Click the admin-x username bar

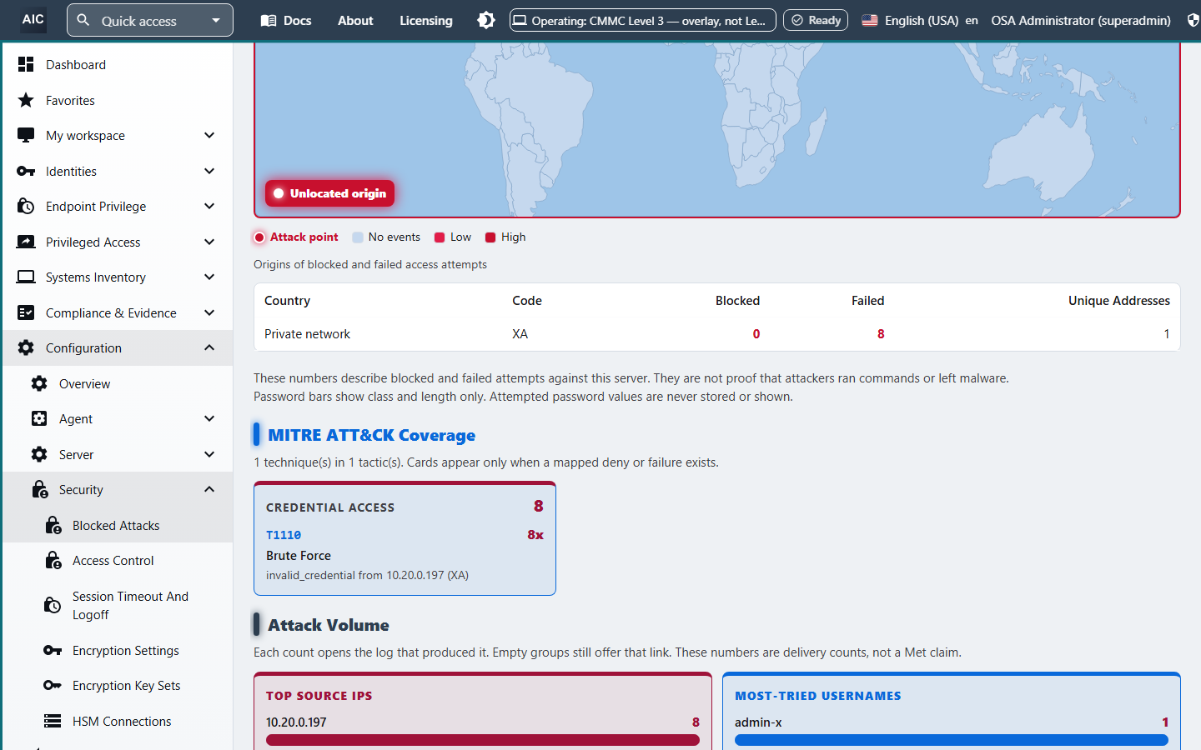point(952,740)
